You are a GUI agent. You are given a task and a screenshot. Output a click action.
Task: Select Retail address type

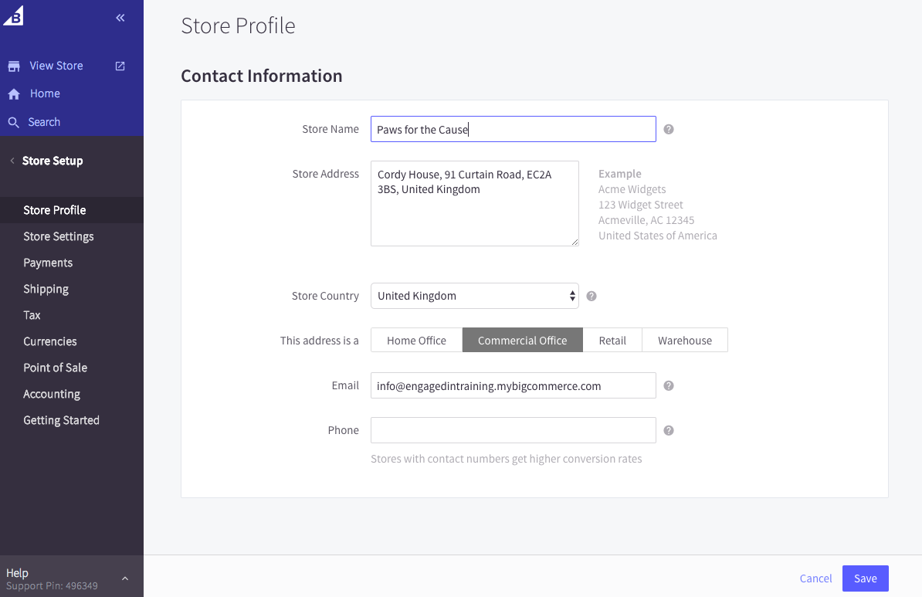[612, 341]
